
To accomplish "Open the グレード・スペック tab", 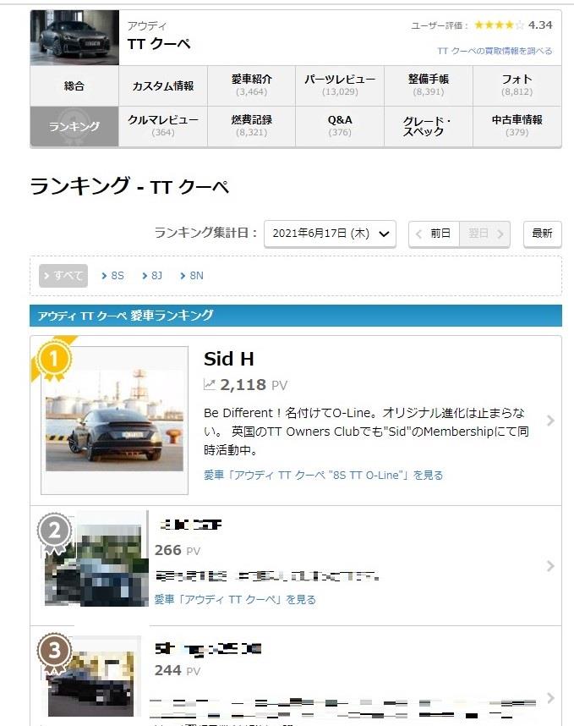I will coord(429,126).
